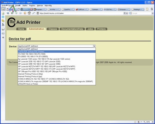The height and width of the screenshot is (124, 155).
Task: Click the green Back arrow icon
Action: [x=12, y=13]
